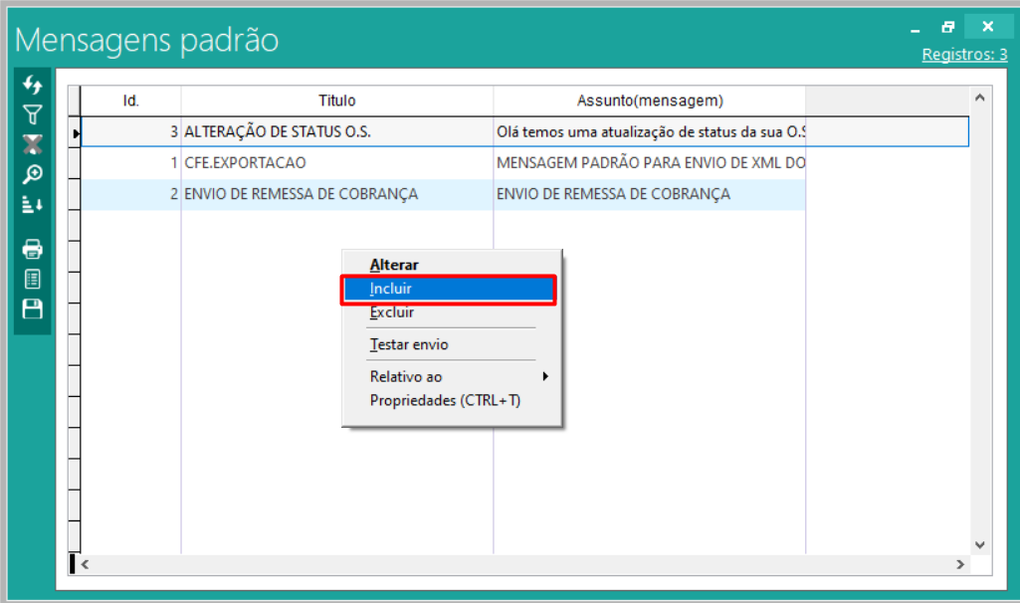Open Propriedades (CTRL+T) menu entry
Viewport: 1020px width, 603px height.
tap(446, 401)
